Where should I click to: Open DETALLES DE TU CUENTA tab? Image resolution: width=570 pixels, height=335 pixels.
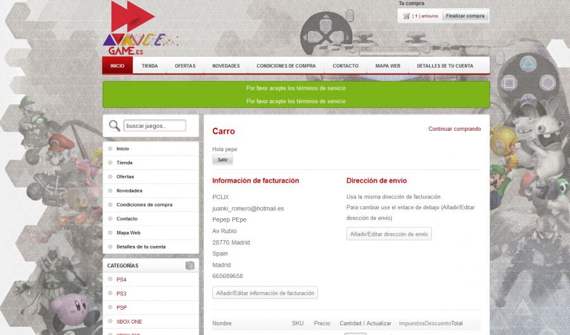(x=445, y=66)
